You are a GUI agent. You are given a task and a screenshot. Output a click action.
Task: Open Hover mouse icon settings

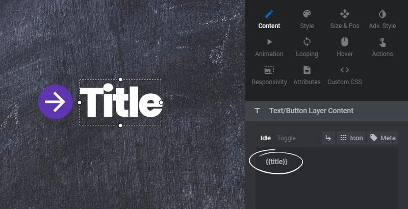click(x=345, y=42)
